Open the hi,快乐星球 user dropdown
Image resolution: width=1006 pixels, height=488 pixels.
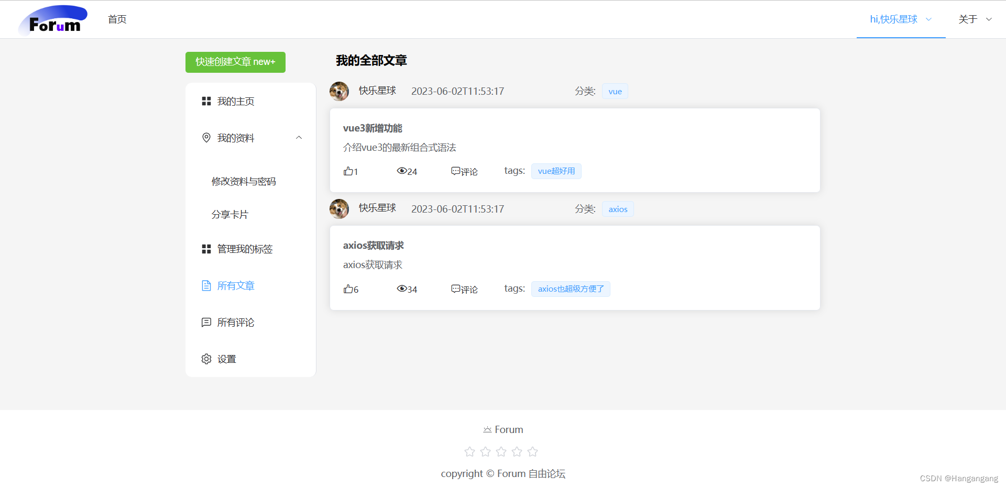[x=900, y=19]
